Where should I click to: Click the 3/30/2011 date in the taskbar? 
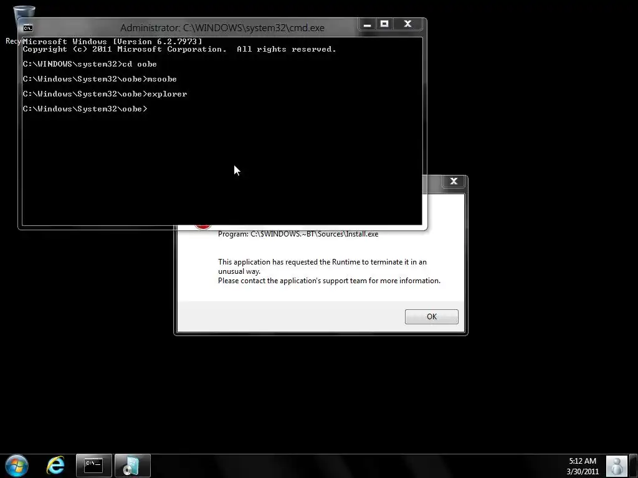(583, 472)
